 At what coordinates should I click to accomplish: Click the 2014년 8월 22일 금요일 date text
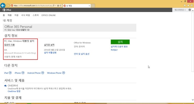coord(55,50)
